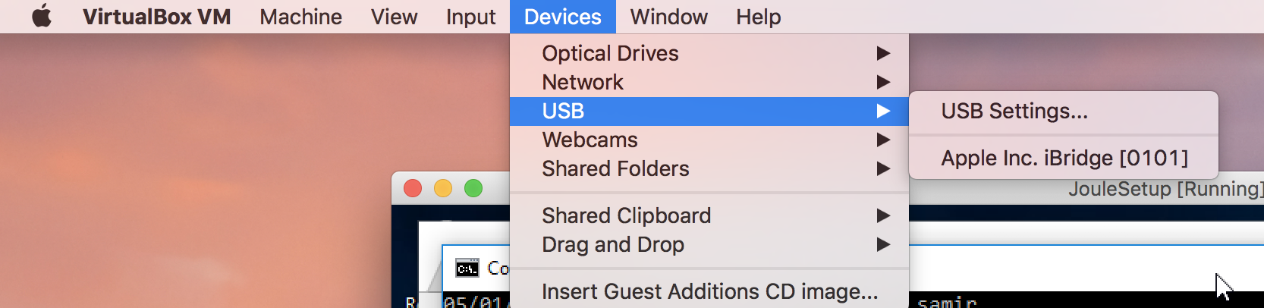Select the highlighted USB menu entry
This screenshot has height=308, width=1264.
pos(709,111)
